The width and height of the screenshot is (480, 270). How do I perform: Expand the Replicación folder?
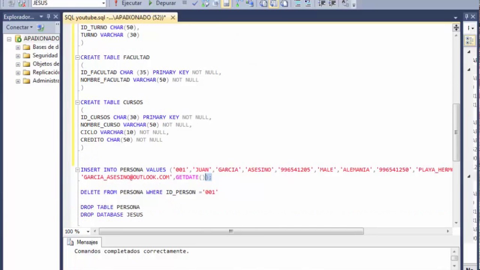pyautogui.click(x=18, y=73)
